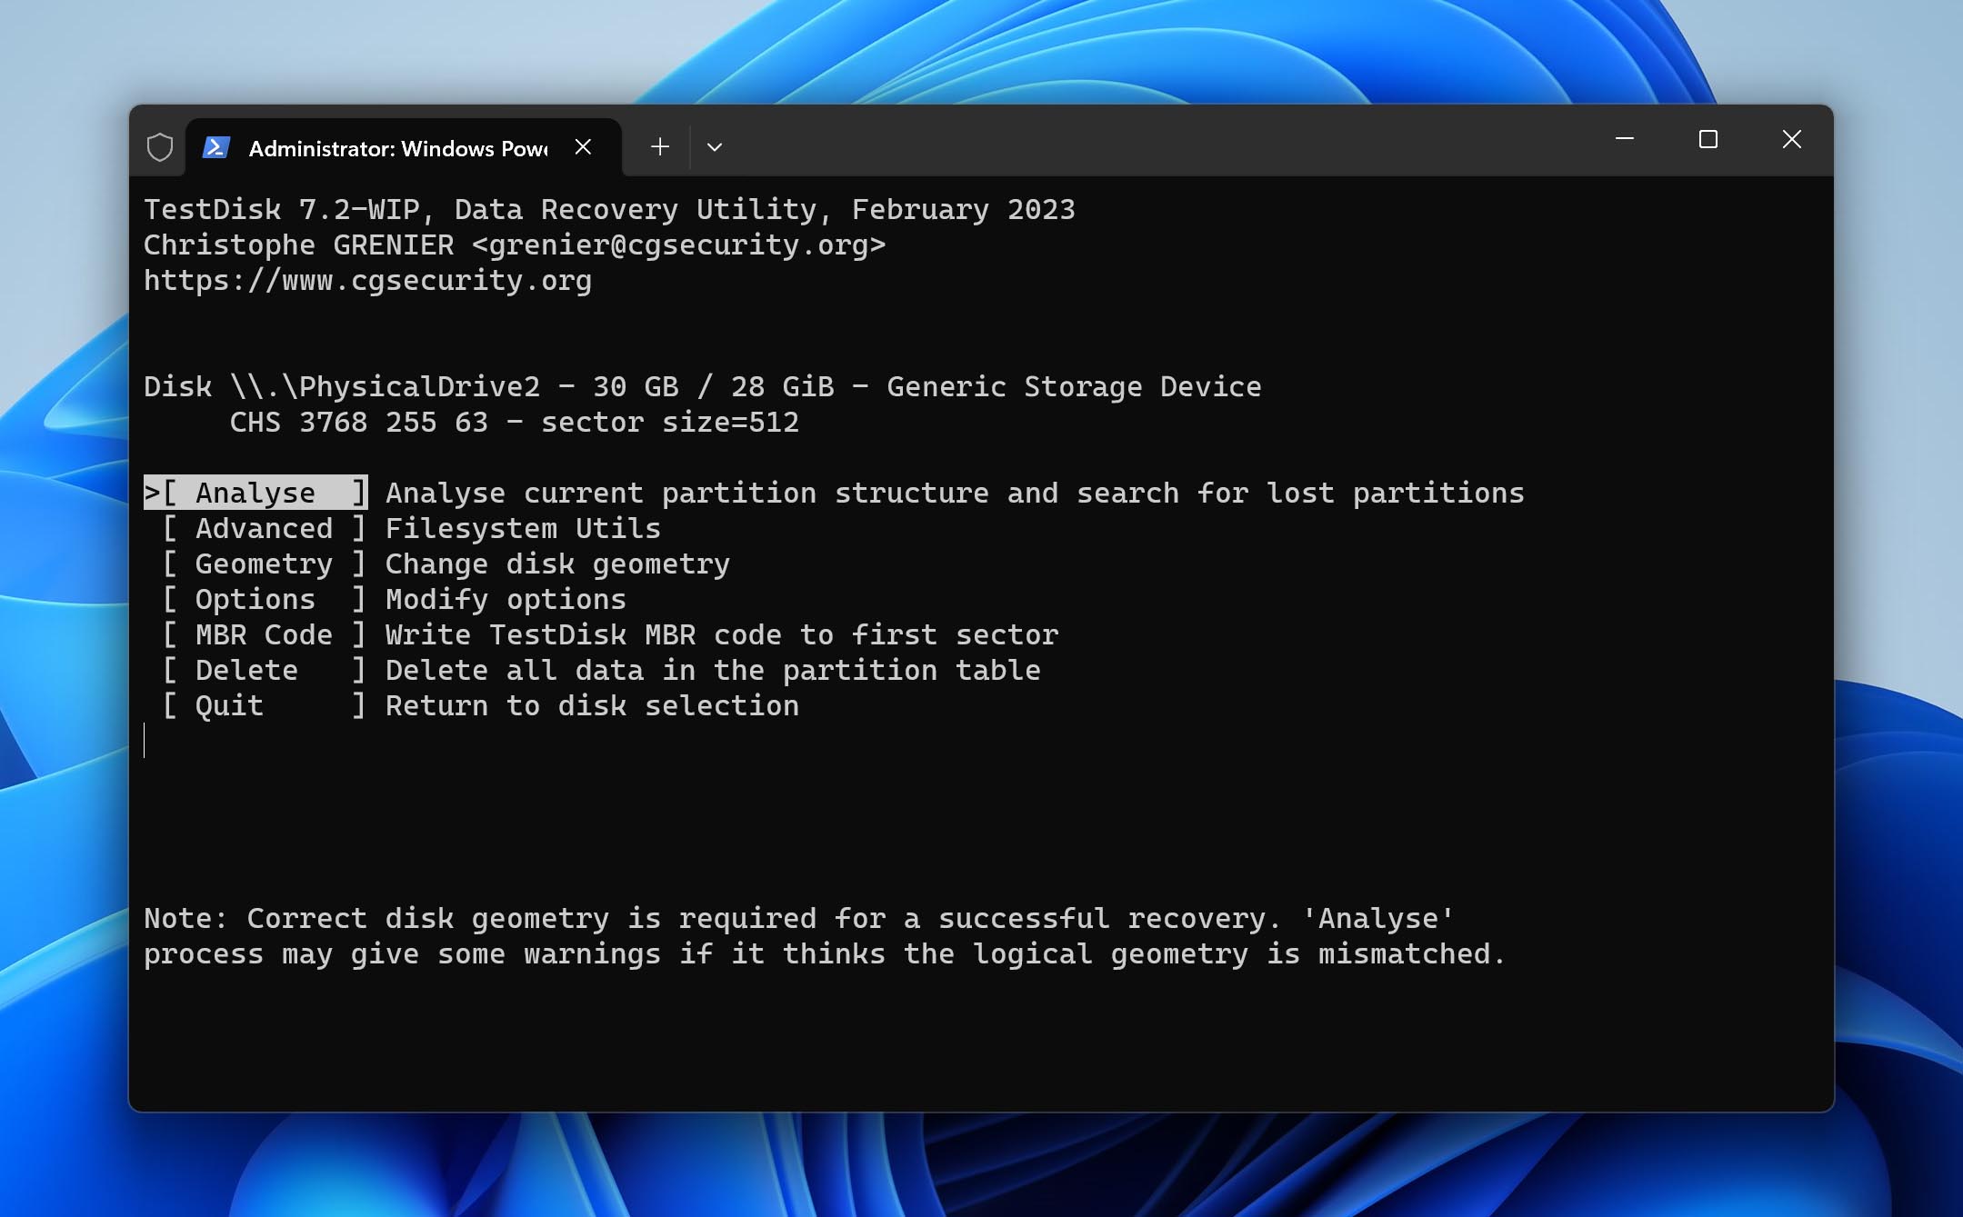Click 'Analyse current partition structure' description

(956, 493)
